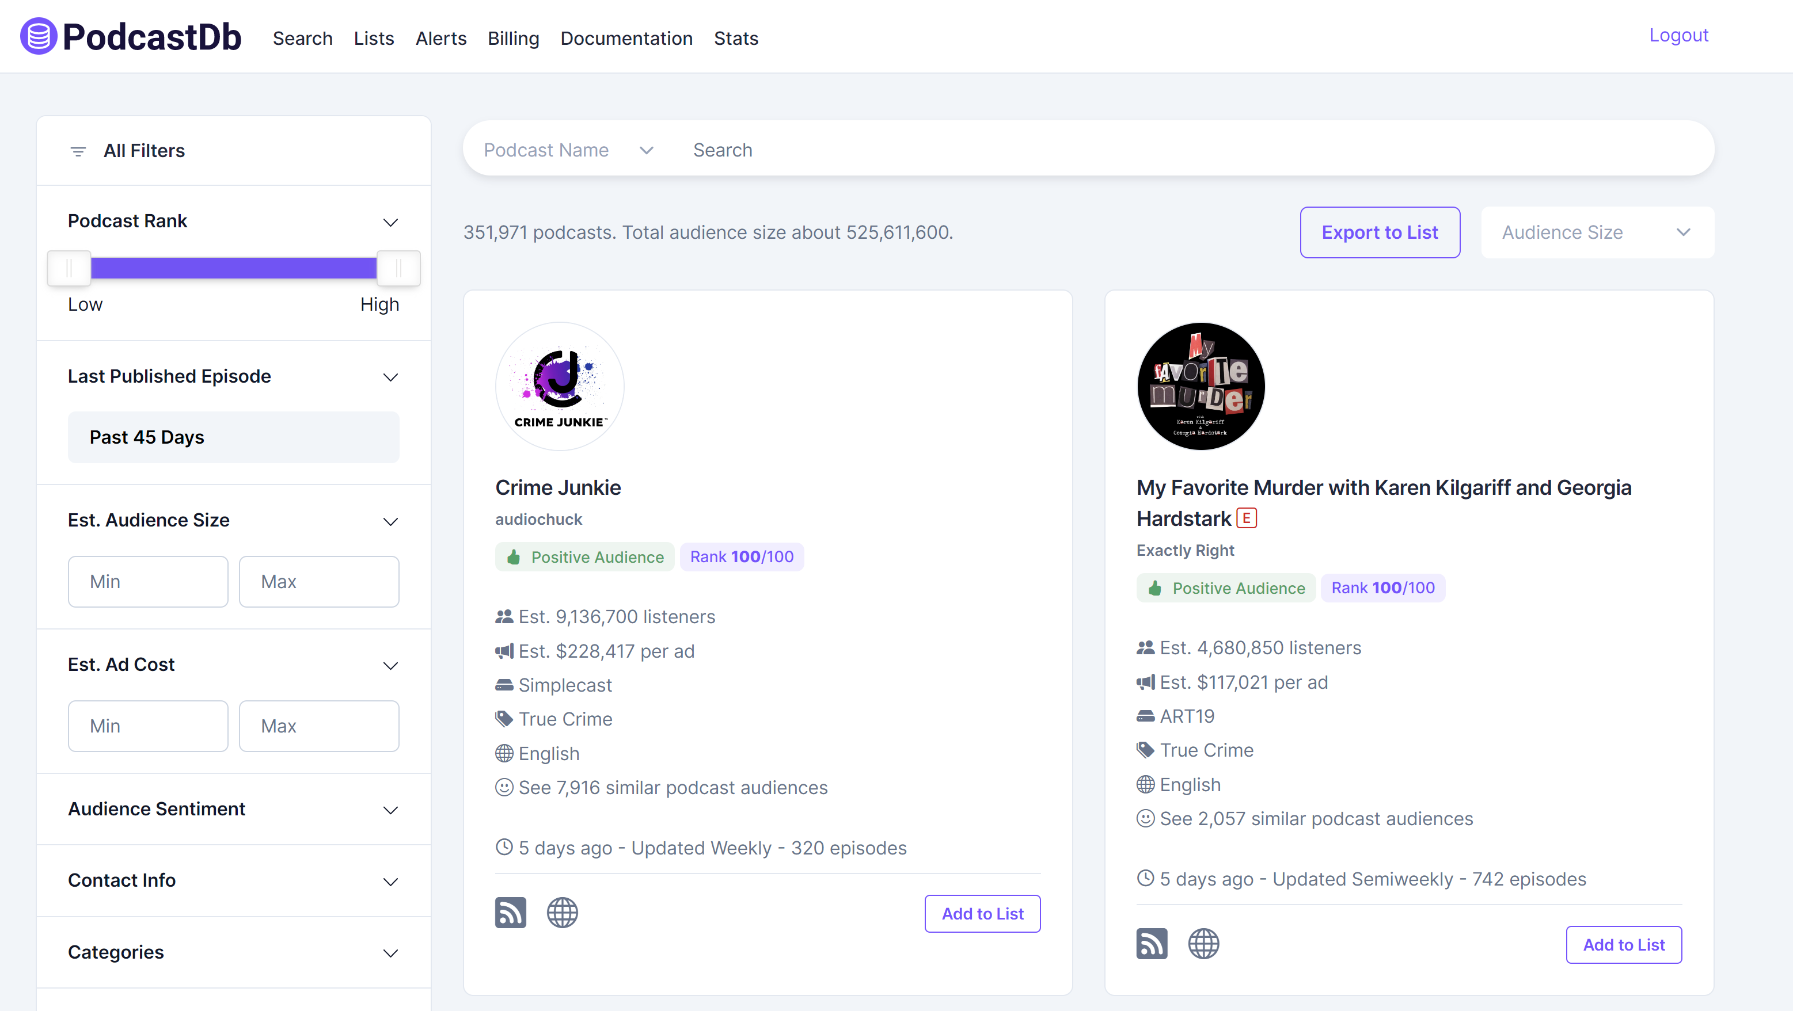Click the PodcastDb logo icon
This screenshot has height=1011, width=1793.
[x=38, y=36]
